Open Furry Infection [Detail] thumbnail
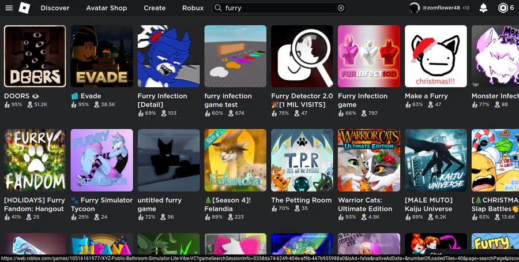Image resolution: width=519 pixels, height=262 pixels. pyautogui.click(x=169, y=57)
